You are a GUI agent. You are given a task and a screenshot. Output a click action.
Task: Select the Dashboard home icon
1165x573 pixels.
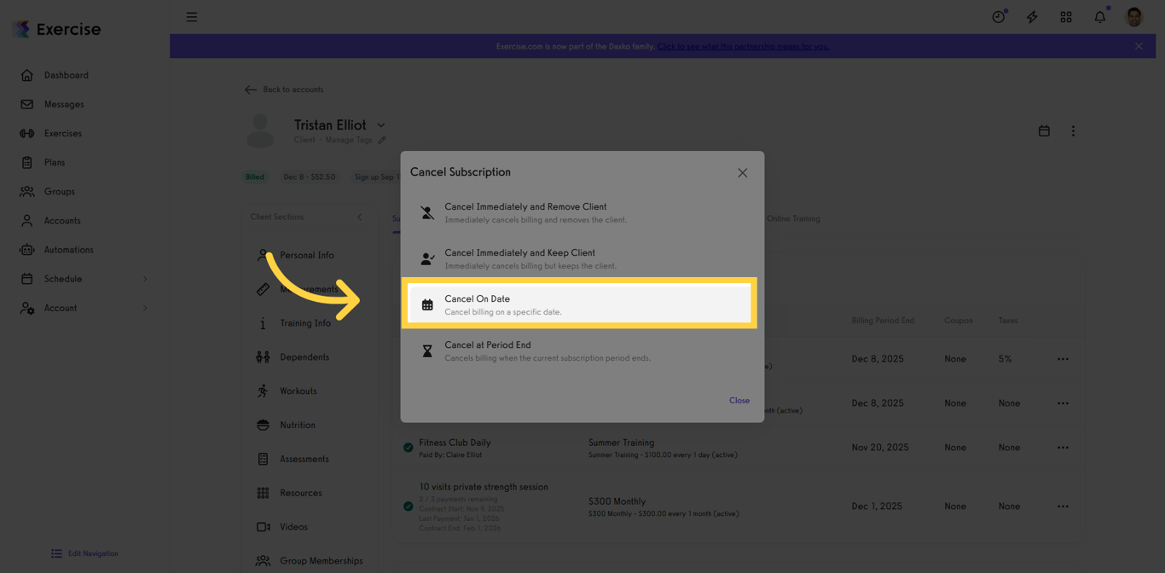(26, 75)
